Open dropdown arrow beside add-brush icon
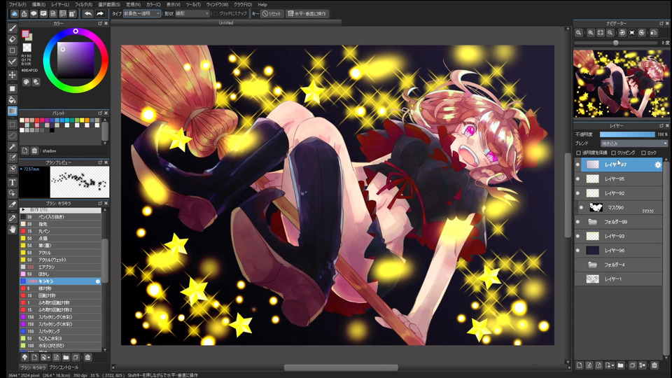Viewport: 672px width, 378px height. click(x=49, y=358)
